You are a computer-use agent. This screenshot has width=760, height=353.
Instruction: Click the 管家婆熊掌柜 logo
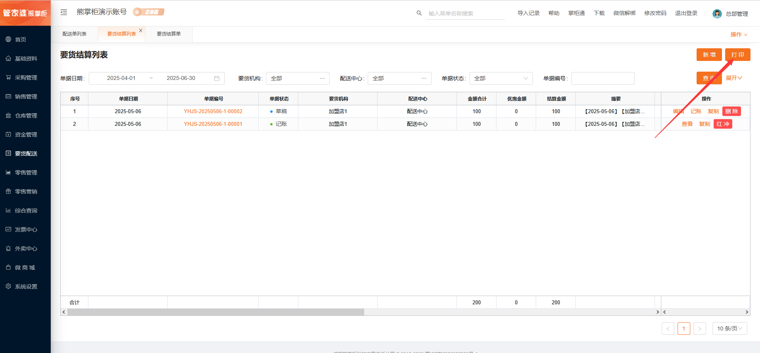(x=25, y=13)
